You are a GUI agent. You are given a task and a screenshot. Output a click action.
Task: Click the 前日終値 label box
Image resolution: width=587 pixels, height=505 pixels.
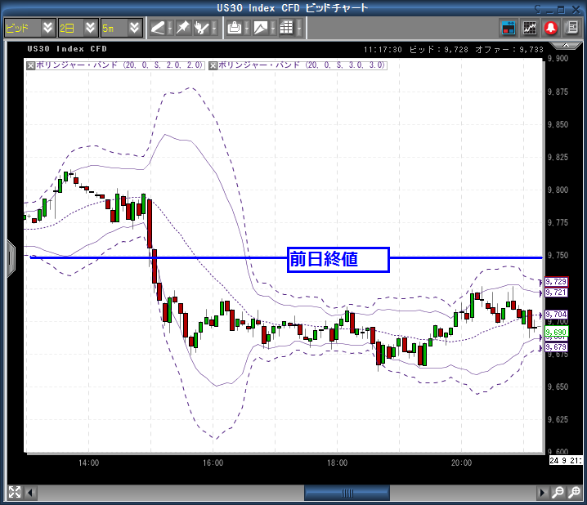338,259
